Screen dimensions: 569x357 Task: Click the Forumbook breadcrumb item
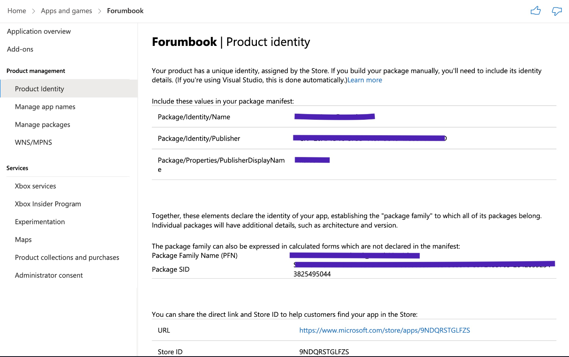pyautogui.click(x=125, y=11)
